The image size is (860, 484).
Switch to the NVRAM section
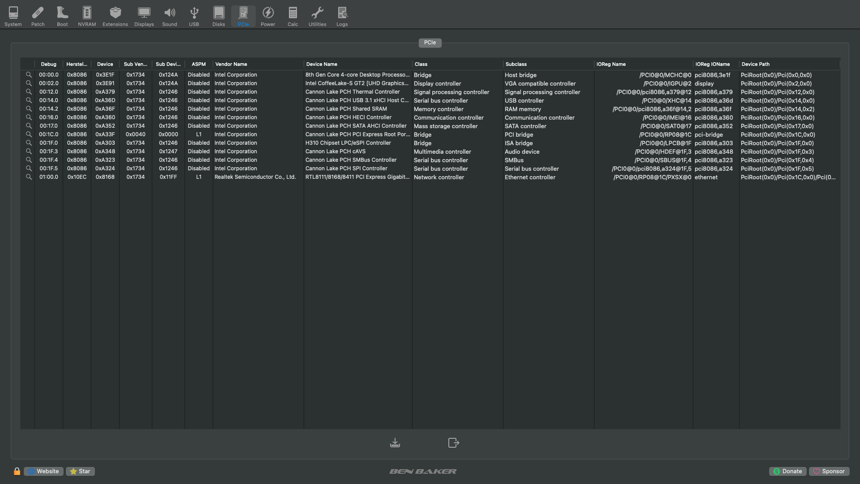[87, 17]
